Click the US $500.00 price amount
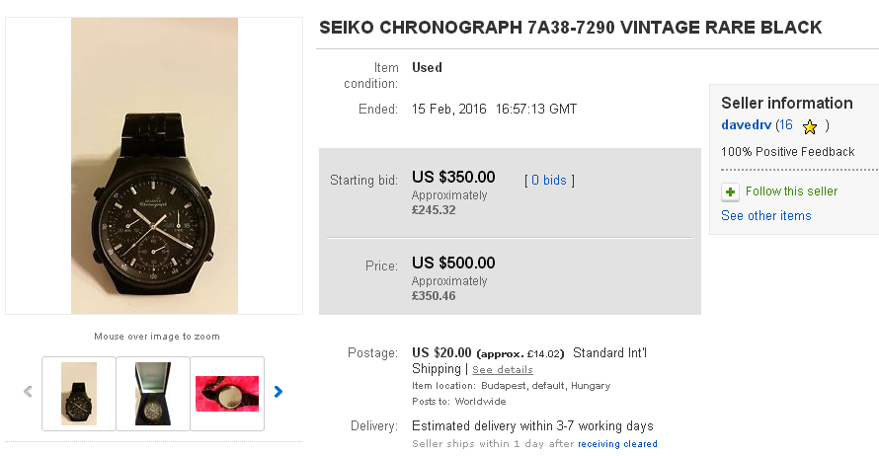 [x=453, y=263]
